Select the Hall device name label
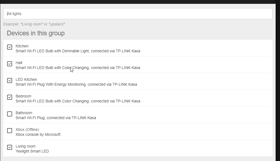Screen dimensions: 280x161 tap(19, 63)
